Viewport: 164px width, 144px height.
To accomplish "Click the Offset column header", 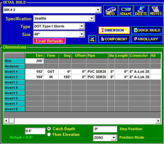I will (x=79, y=55).
